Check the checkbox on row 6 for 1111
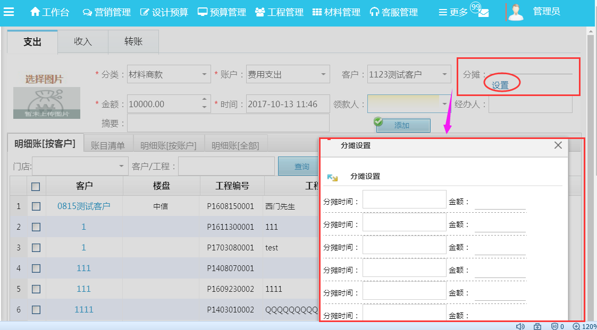Image resolution: width=597 pixels, height=330 pixels. [x=36, y=309]
